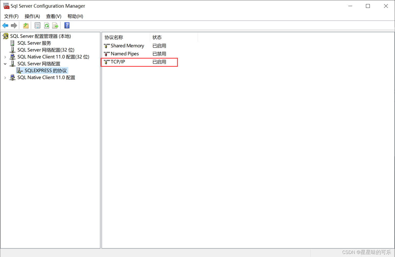This screenshot has height=257, width=395.
Task: Open the 帮助(H) menu
Action: point(75,16)
